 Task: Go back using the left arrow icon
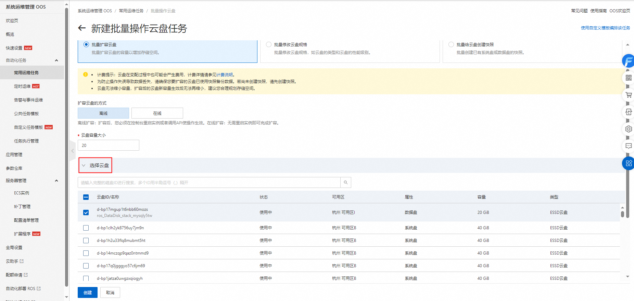coord(82,28)
